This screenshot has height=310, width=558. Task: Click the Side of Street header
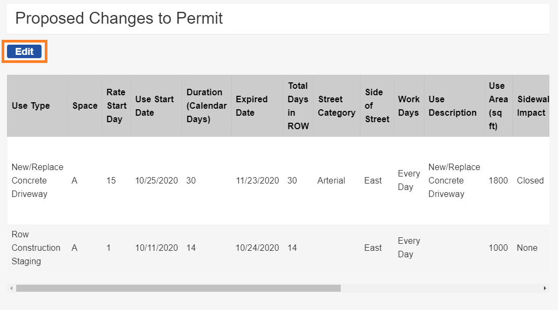coord(376,106)
